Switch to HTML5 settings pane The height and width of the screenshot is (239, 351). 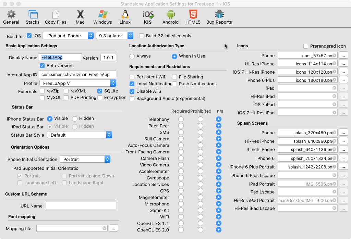193,17
